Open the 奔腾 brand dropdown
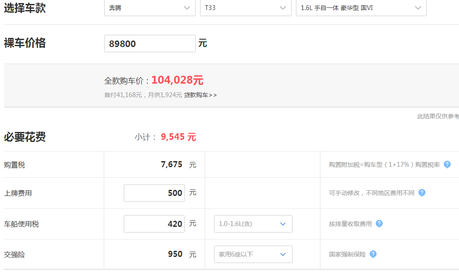The image size is (459, 280). [150, 8]
